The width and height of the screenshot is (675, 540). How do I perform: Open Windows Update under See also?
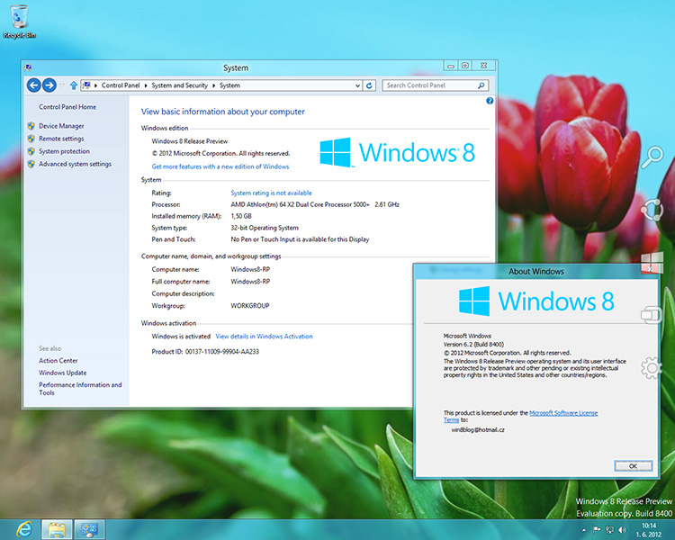click(63, 373)
